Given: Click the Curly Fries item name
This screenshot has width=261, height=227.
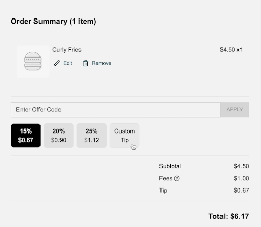Looking at the screenshot, I should click(x=67, y=50).
